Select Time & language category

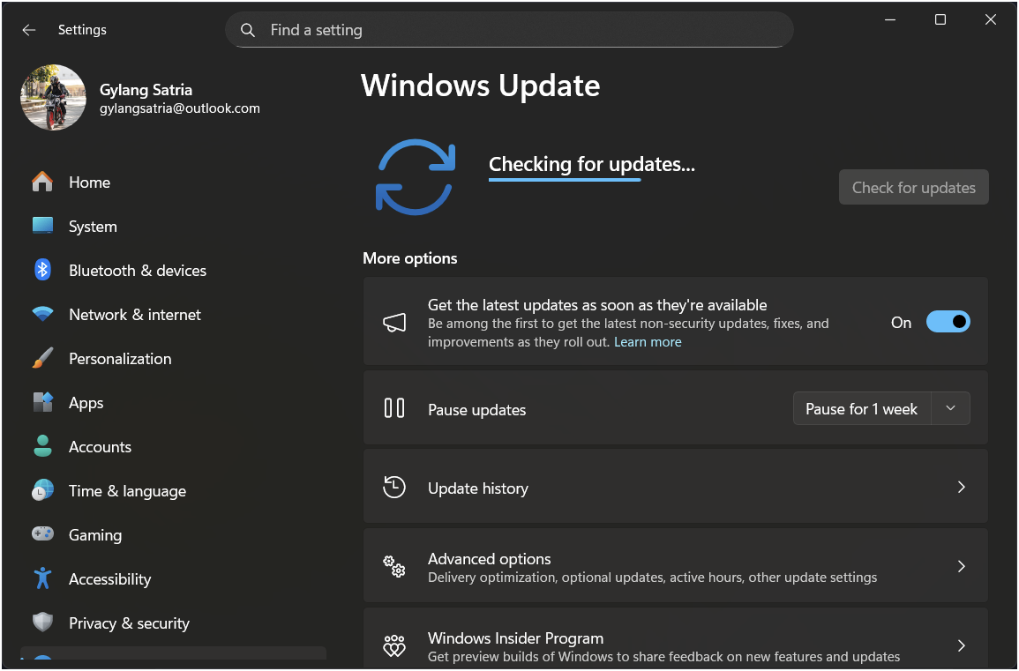tap(174, 491)
